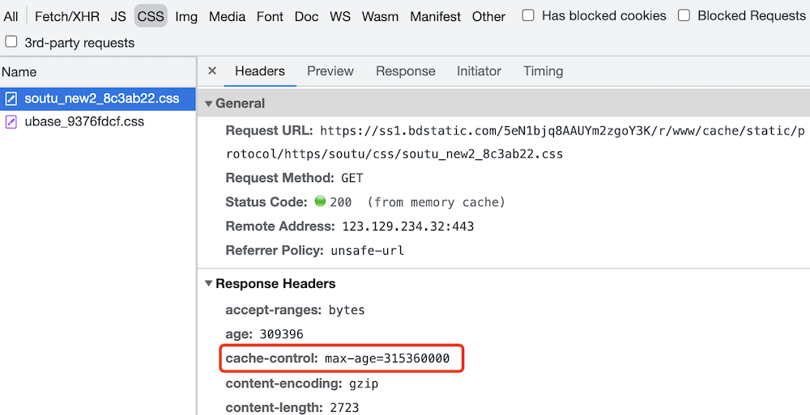
Task: Click the soutu_new2 CSS file icon
Action: click(x=11, y=99)
